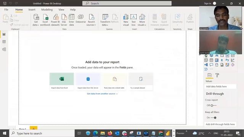The height and width of the screenshot is (137, 244).
Task: Open Microsoft Edge from the taskbar
Action: (95, 133)
